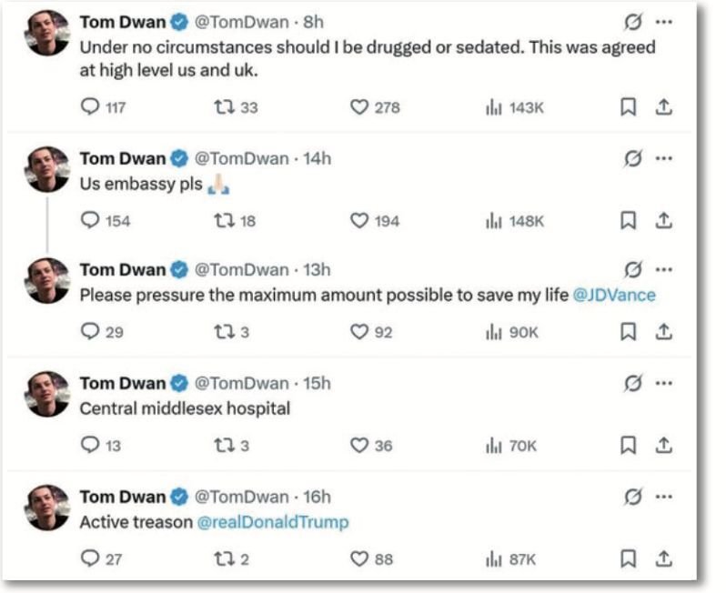Retweet the 'Us embassy pls' tweet
This screenshot has width=726, height=593.
[222, 221]
